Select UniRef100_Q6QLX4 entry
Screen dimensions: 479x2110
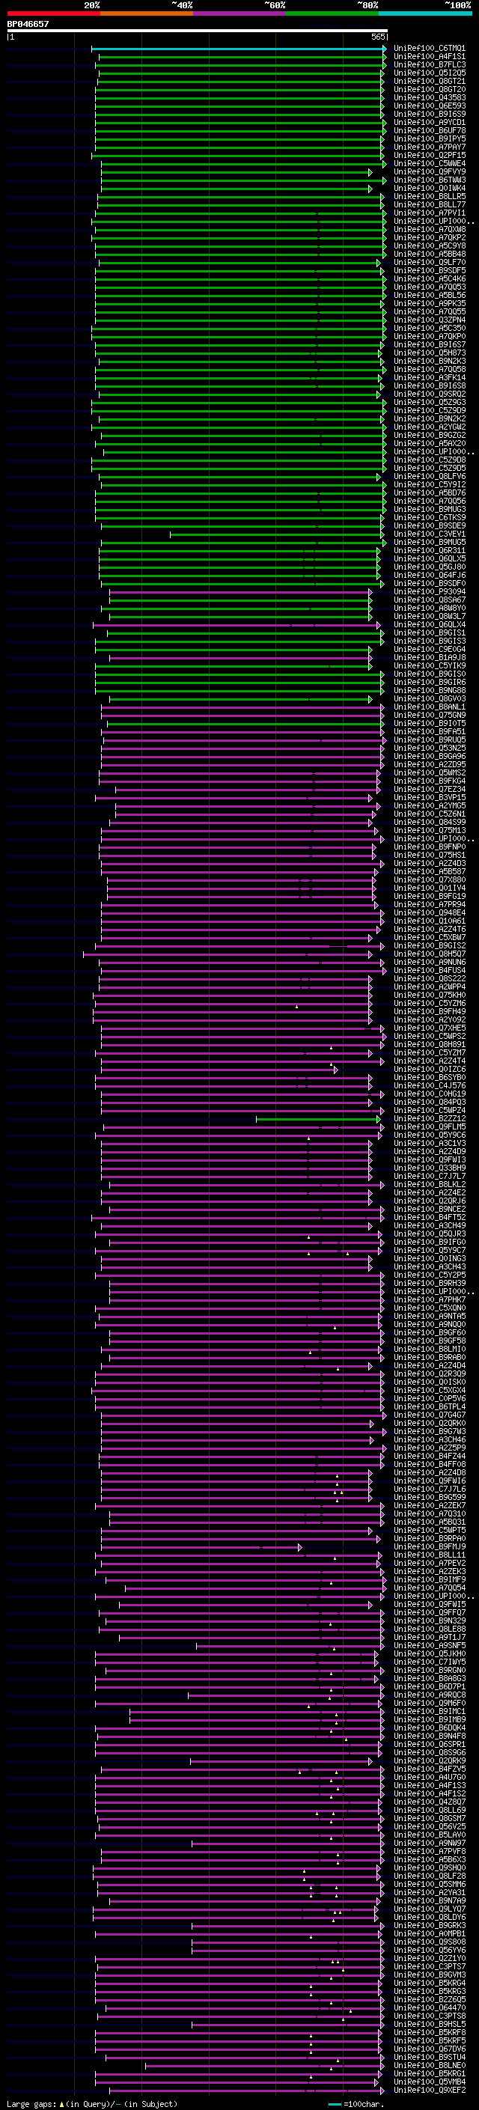pyautogui.click(x=430, y=625)
